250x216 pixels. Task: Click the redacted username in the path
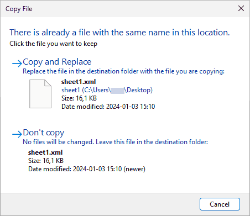[117, 91]
